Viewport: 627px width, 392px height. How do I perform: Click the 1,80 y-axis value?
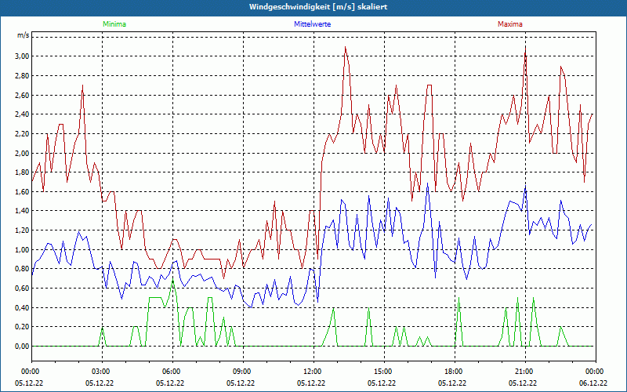point(23,172)
